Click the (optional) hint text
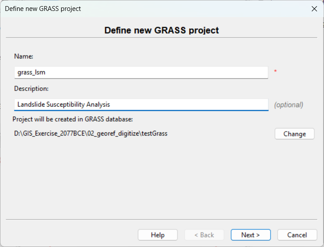324x247 pixels. (x=289, y=105)
